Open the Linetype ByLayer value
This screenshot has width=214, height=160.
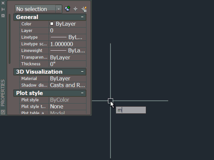tap(68, 37)
